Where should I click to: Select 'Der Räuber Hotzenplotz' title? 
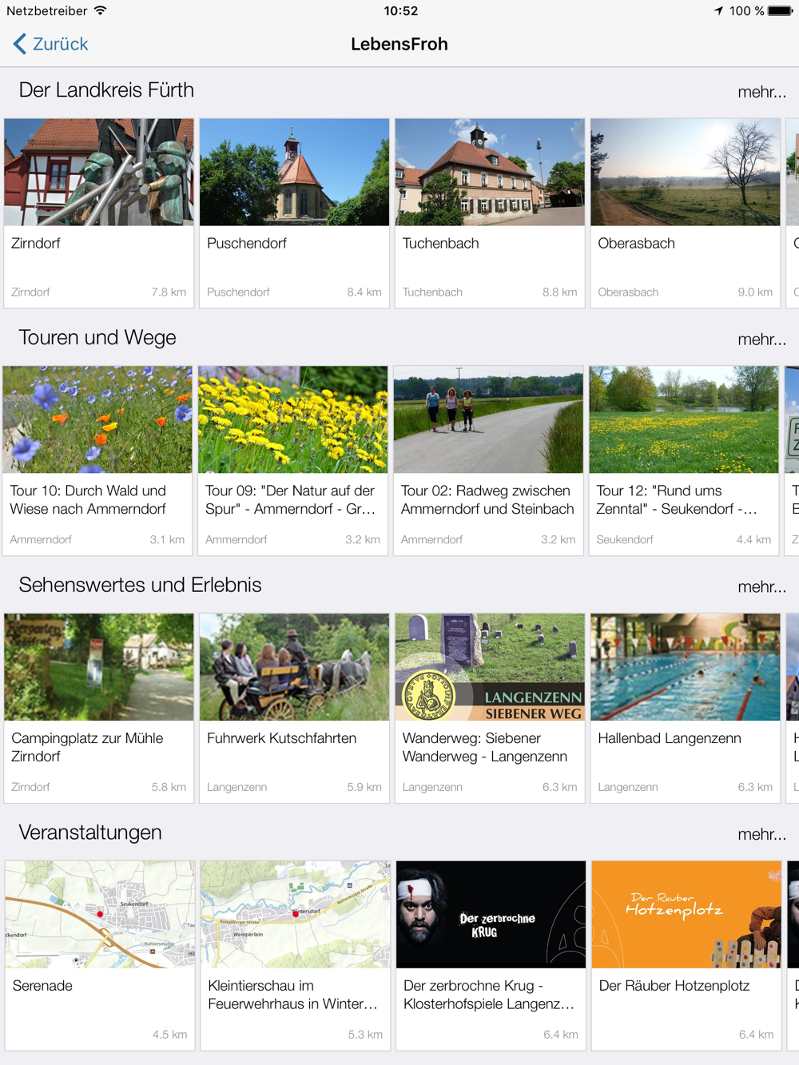click(x=674, y=986)
